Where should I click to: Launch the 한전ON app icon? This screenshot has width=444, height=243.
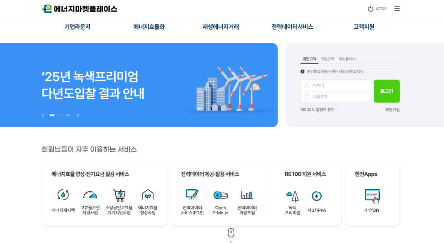(372, 196)
